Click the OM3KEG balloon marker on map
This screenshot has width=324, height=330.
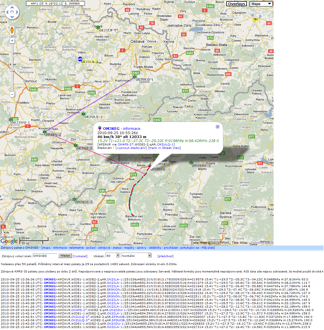point(150,166)
